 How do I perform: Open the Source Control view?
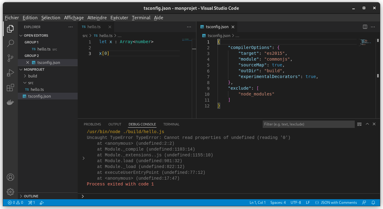pyautogui.click(x=10, y=58)
